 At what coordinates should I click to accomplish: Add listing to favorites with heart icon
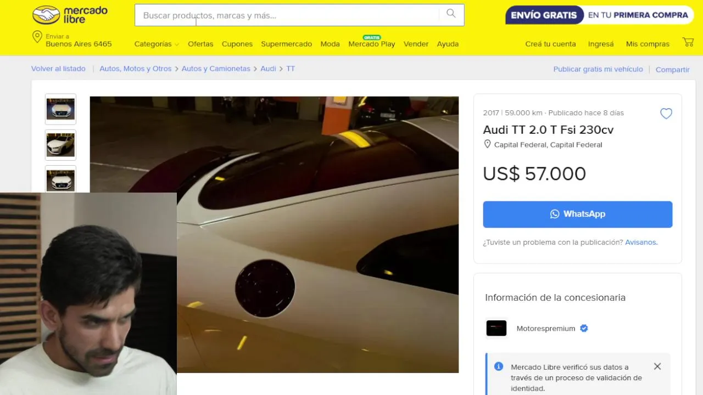click(x=666, y=114)
